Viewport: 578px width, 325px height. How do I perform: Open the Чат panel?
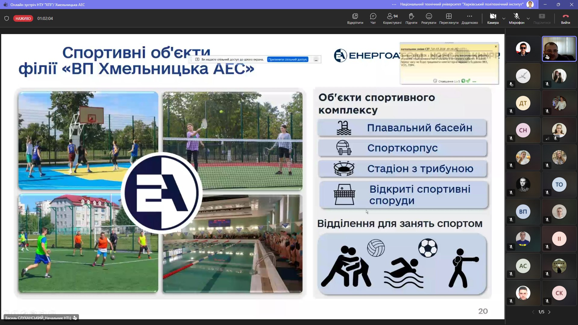tap(373, 18)
